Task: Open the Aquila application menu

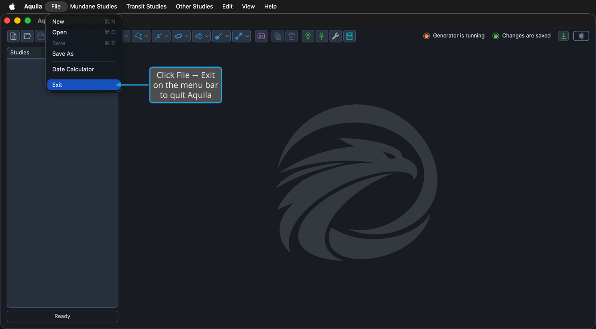Action: coord(33,6)
